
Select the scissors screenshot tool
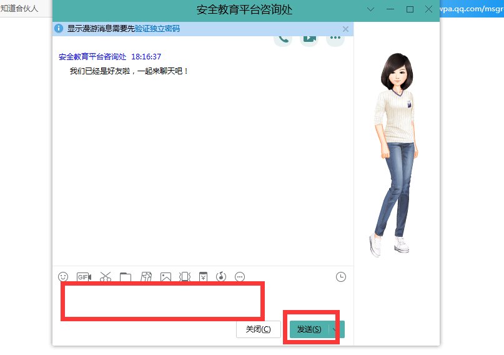point(106,277)
